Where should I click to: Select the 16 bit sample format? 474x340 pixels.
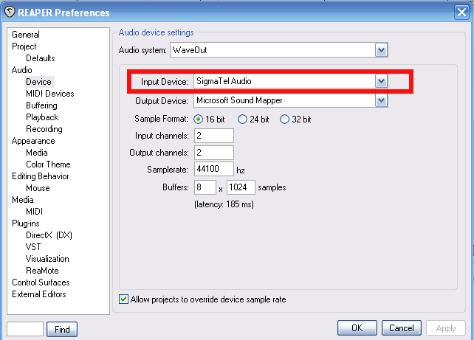pos(198,119)
